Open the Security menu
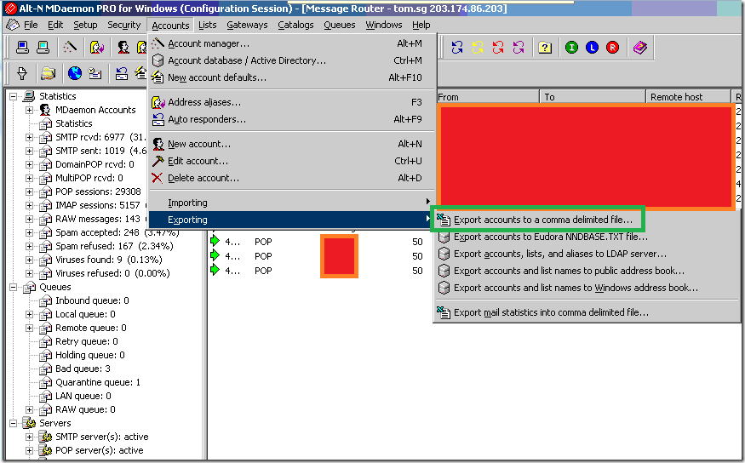The image size is (745, 463). point(124,25)
